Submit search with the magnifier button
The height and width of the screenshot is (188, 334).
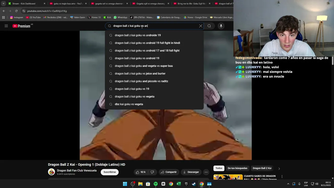click(x=209, y=26)
